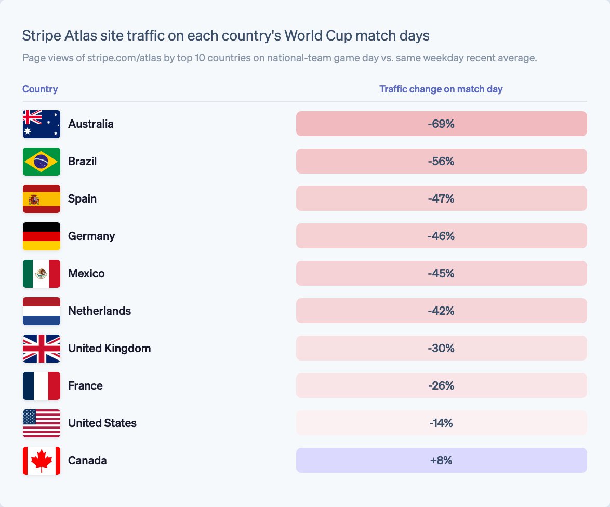Screen dimensions: 610x507
Task: Select the Mexico flag icon
Action: (42, 274)
